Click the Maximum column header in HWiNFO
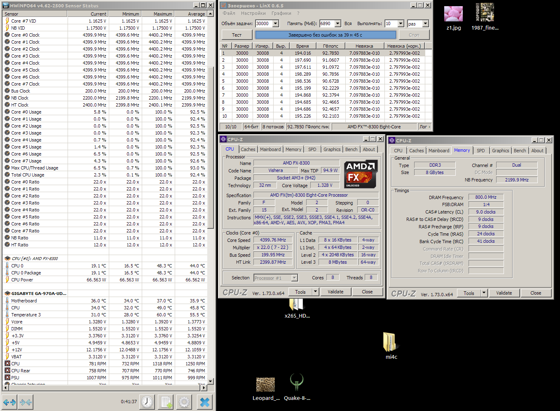 point(158,14)
